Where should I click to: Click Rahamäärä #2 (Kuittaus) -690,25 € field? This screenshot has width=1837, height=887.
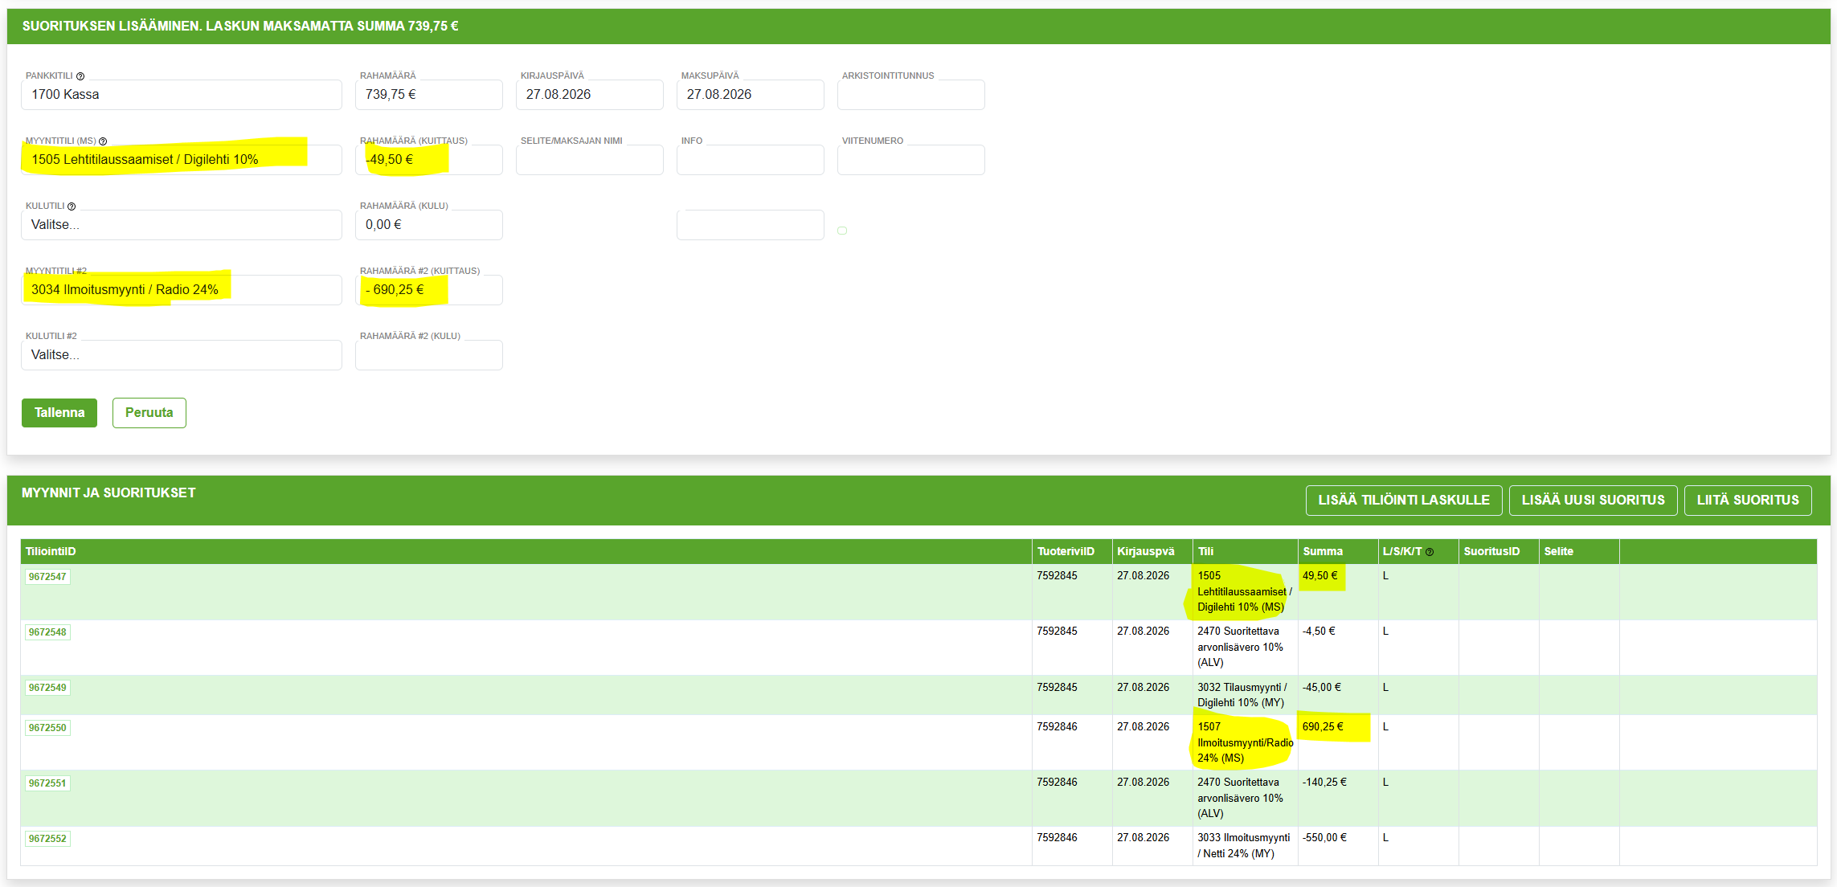(429, 290)
